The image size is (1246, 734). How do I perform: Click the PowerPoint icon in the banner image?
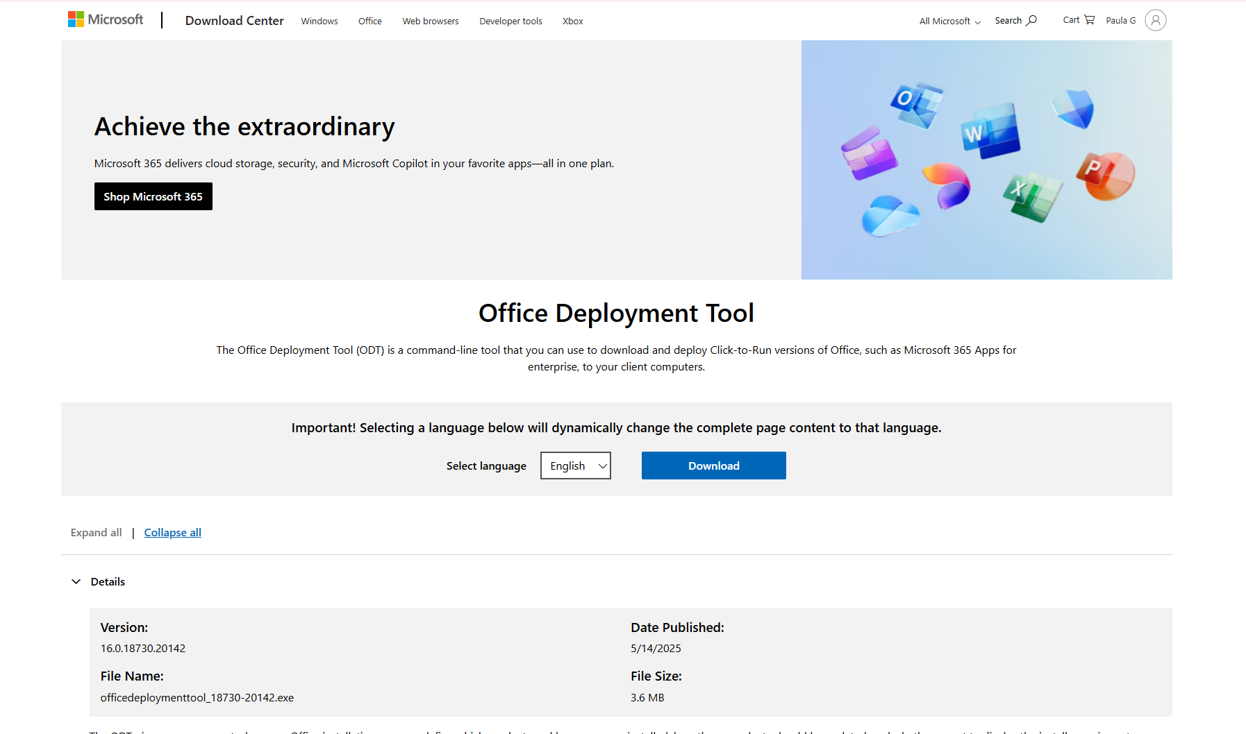[x=1106, y=177]
